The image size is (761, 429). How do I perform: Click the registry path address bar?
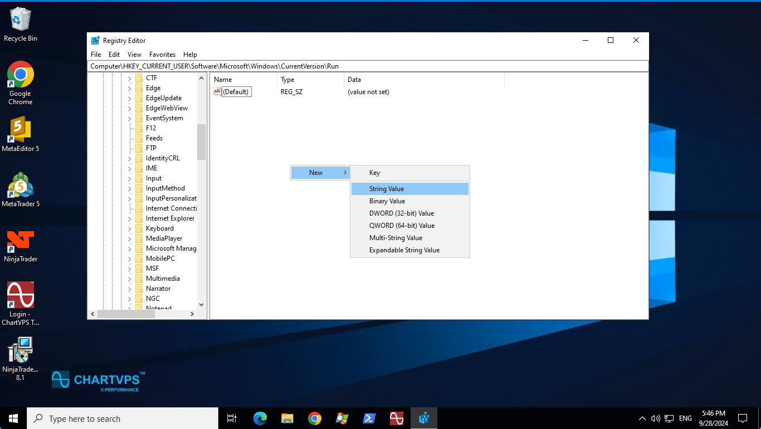(x=368, y=66)
